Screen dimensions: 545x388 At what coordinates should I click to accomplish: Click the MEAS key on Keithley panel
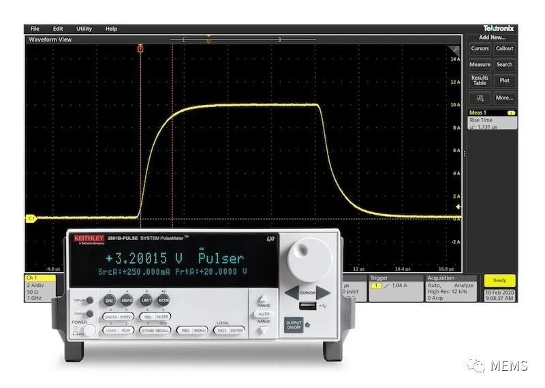click(x=127, y=300)
